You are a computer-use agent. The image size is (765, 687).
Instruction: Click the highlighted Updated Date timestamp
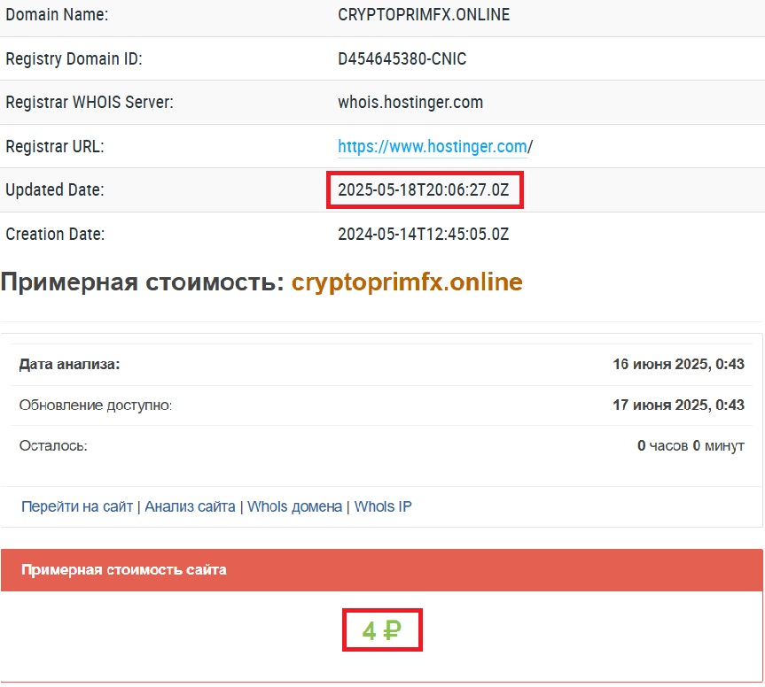424,190
